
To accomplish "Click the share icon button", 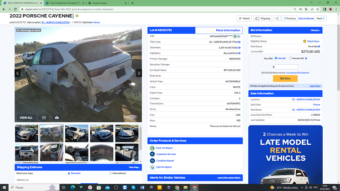I will pos(277,18).
